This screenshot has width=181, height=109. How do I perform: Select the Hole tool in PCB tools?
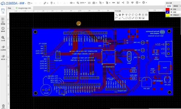tap(143, 15)
